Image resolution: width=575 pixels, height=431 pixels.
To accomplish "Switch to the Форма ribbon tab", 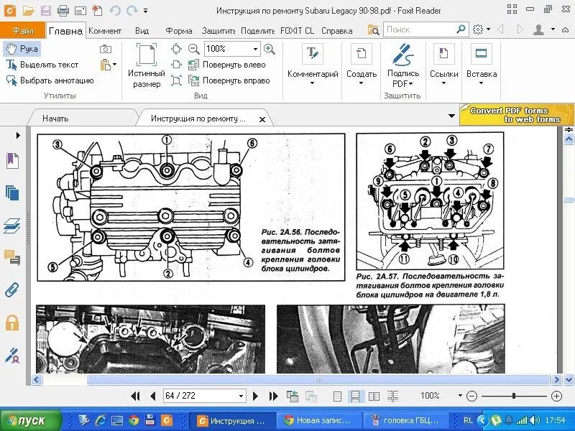I will tap(179, 31).
